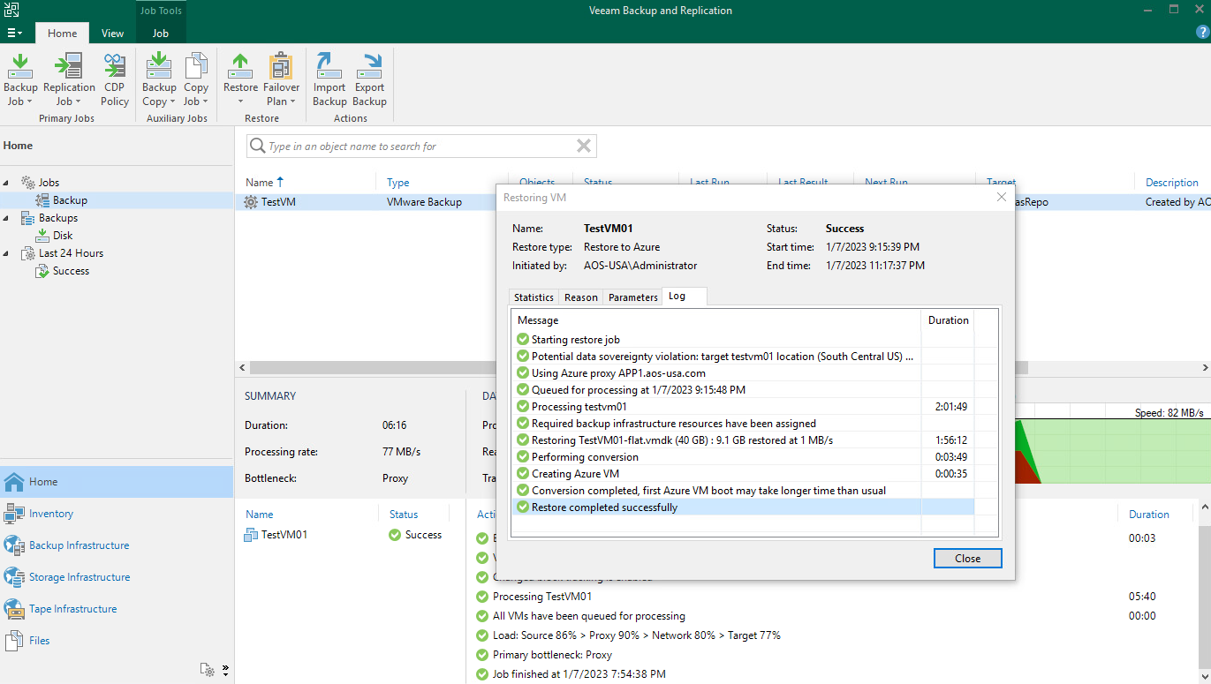Open the help question mark icon
Screen dimensions: 1211x684
tap(1201, 32)
